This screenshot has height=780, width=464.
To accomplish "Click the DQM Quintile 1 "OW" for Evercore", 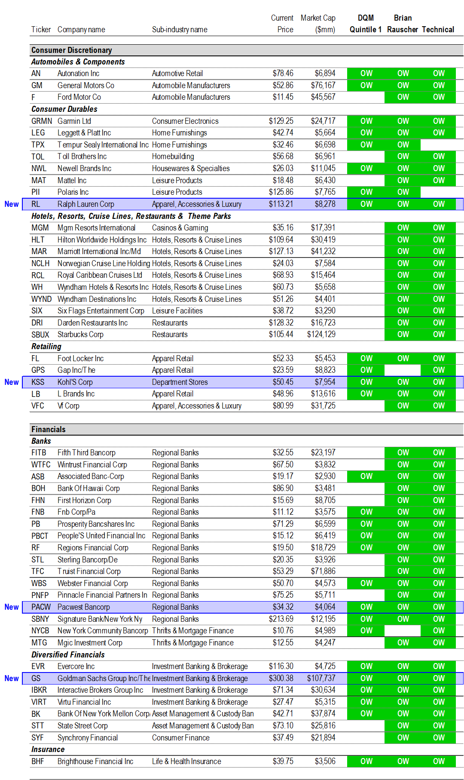I will pyautogui.click(x=366, y=666).
